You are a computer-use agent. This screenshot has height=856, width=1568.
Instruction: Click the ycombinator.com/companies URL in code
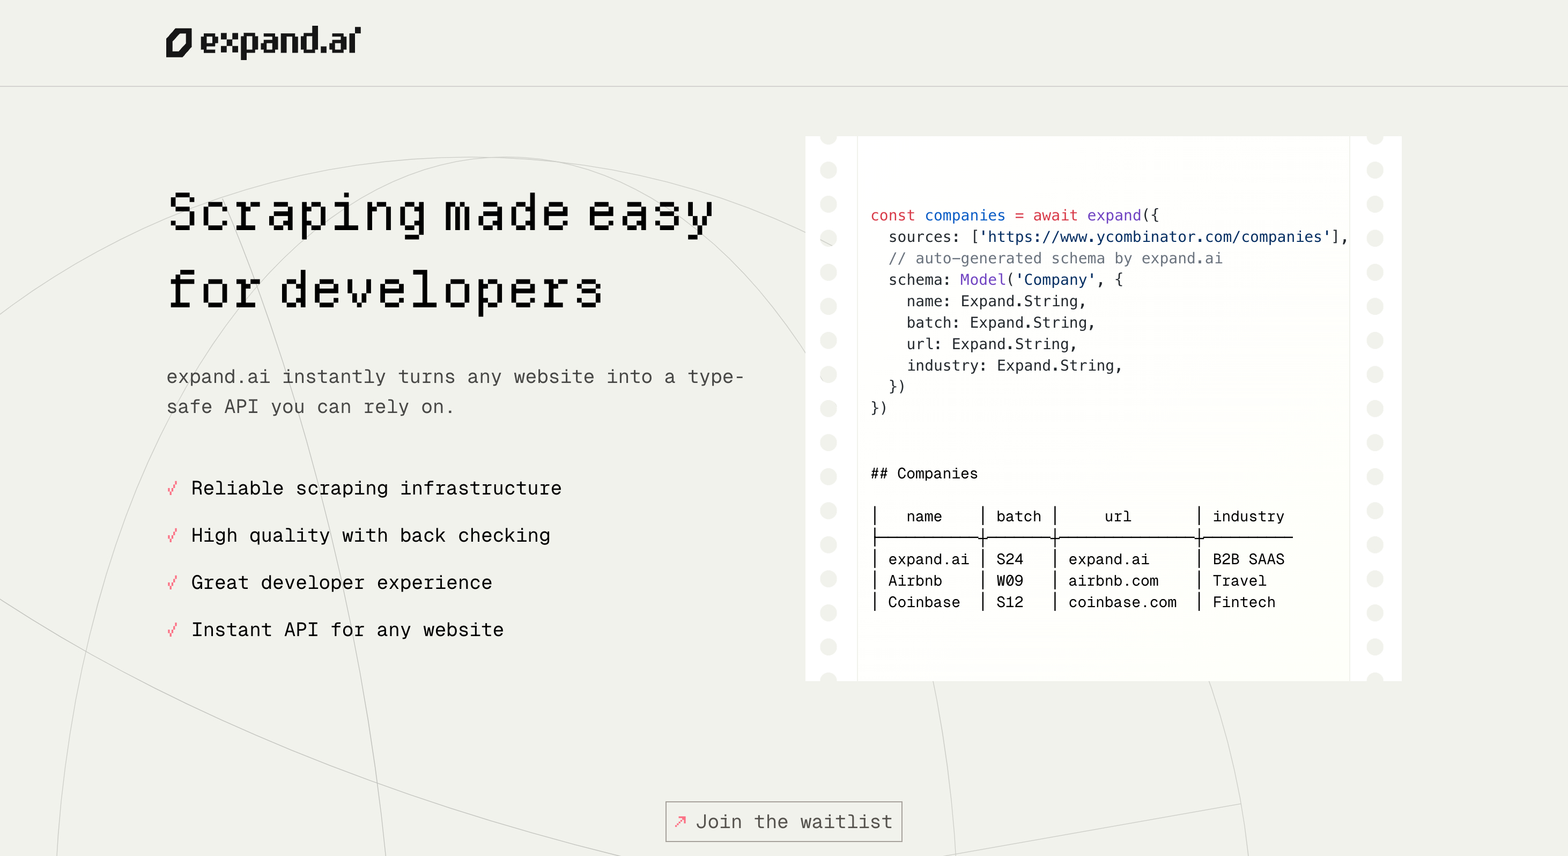click(1155, 237)
